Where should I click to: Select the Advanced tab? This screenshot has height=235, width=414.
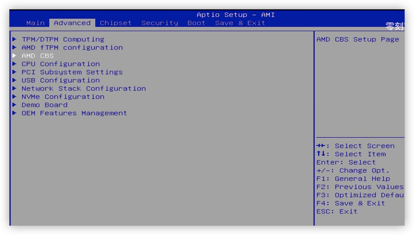coord(72,23)
